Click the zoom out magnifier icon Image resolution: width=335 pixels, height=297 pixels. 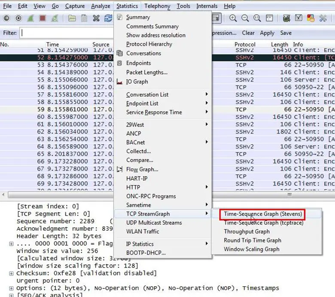point(245,18)
